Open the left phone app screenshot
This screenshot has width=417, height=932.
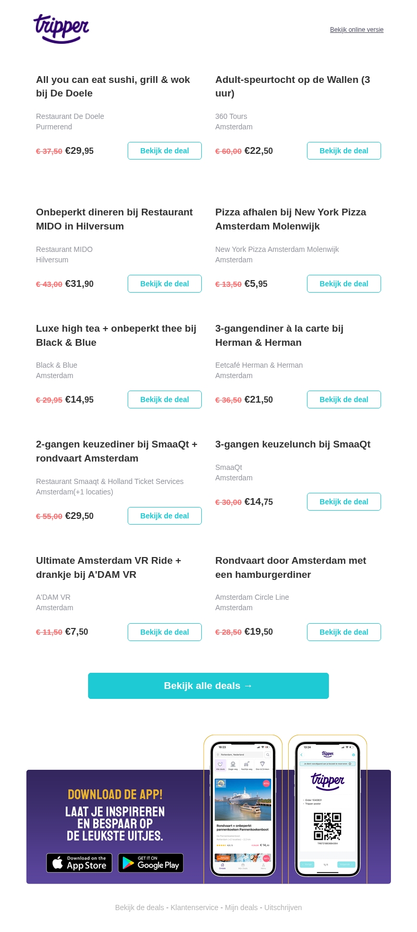point(243,809)
